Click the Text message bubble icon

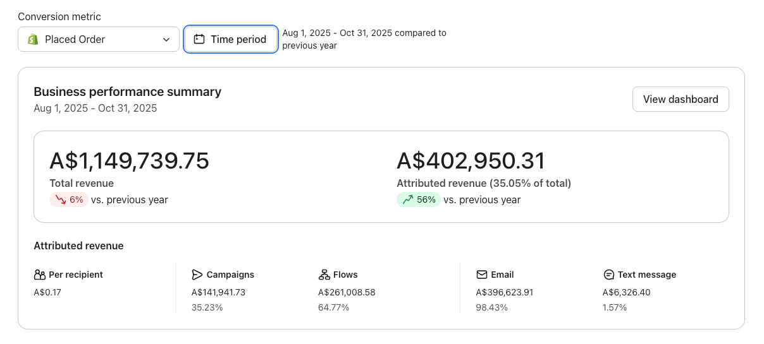[x=608, y=275]
